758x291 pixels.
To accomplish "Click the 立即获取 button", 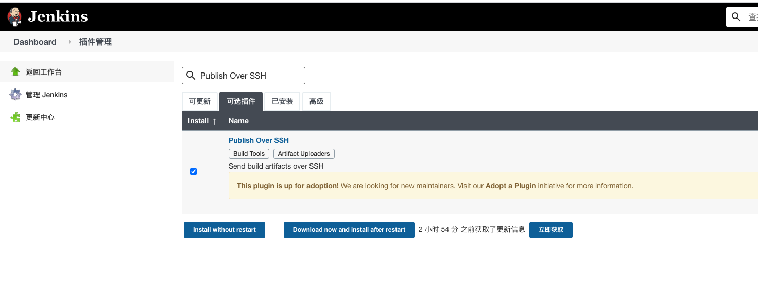I will 551,230.
